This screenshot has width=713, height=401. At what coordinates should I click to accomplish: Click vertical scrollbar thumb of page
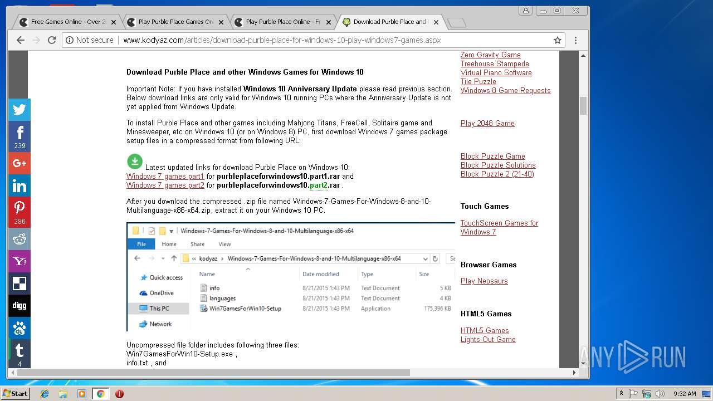pos(583,106)
